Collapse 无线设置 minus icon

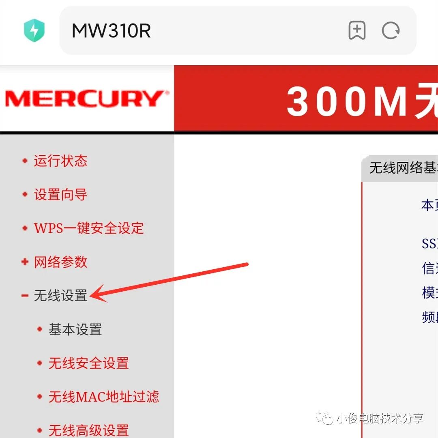tap(25, 295)
